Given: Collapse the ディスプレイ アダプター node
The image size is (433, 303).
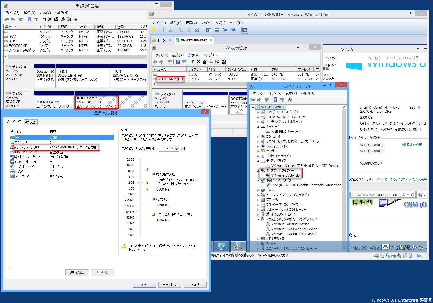Looking at the screenshot, I should tap(258, 171).
